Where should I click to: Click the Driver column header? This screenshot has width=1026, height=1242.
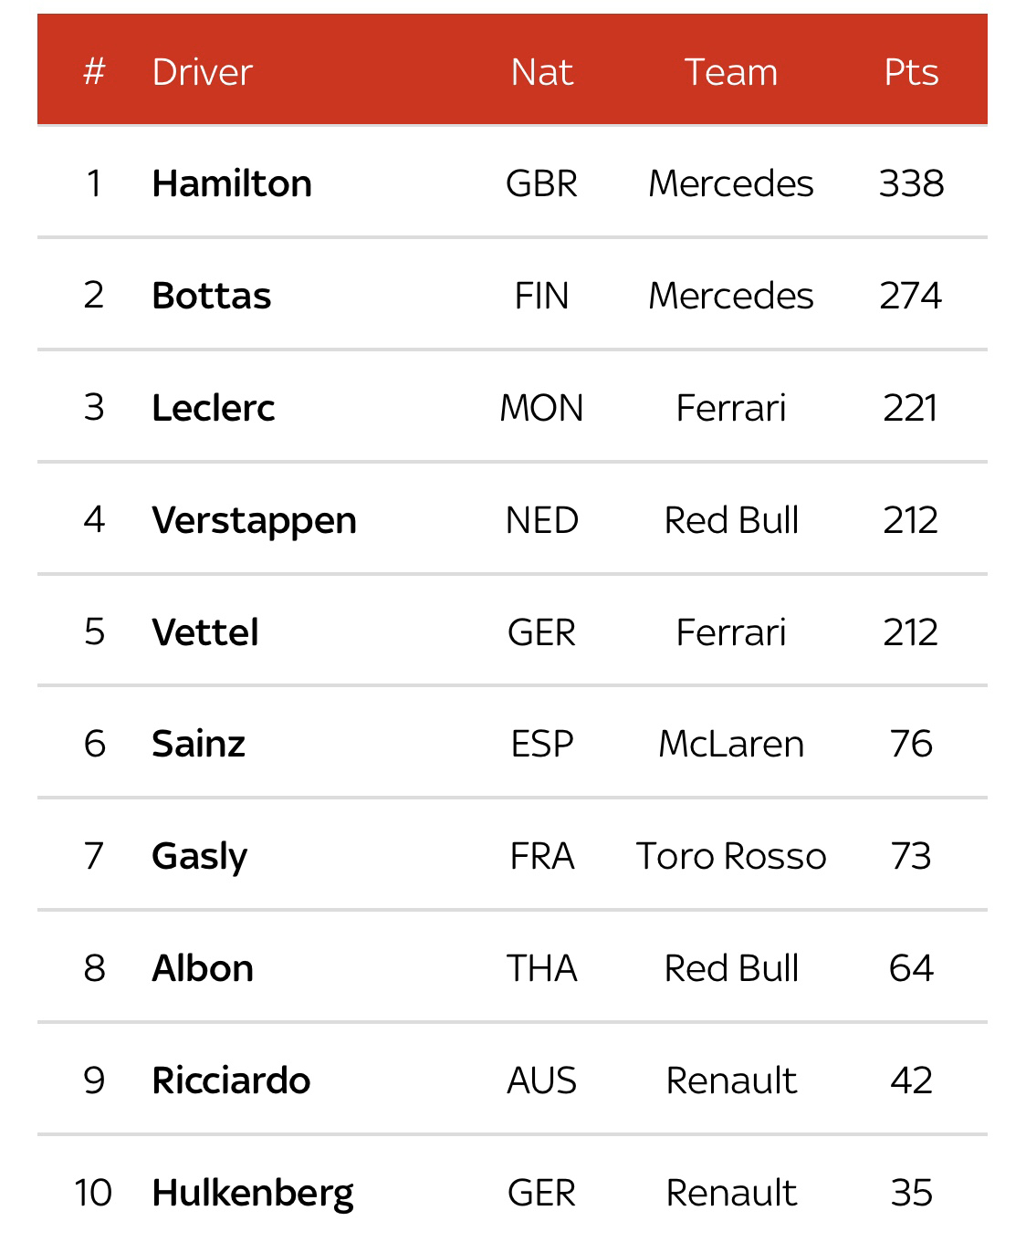coord(202,72)
